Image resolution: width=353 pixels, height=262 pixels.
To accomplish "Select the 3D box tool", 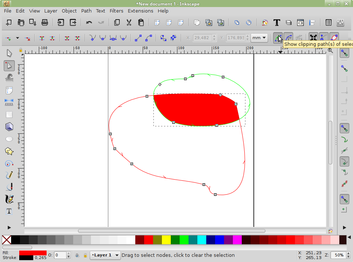I will [x=9, y=127].
